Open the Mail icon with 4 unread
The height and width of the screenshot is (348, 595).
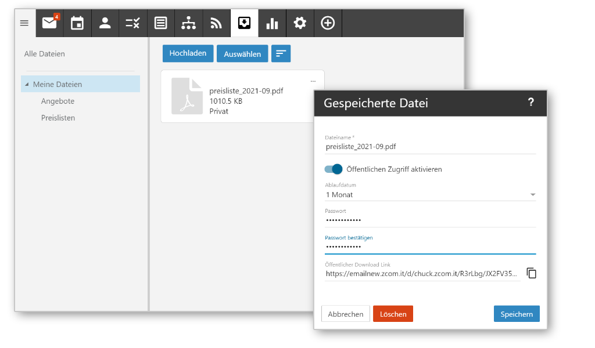(x=49, y=23)
